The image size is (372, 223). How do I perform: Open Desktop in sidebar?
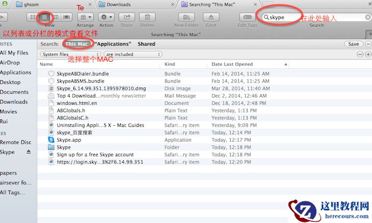(10, 82)
